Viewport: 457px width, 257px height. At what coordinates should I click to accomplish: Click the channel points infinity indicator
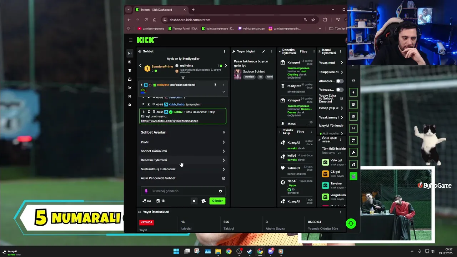pyautogui.click(x=147, y=201)
